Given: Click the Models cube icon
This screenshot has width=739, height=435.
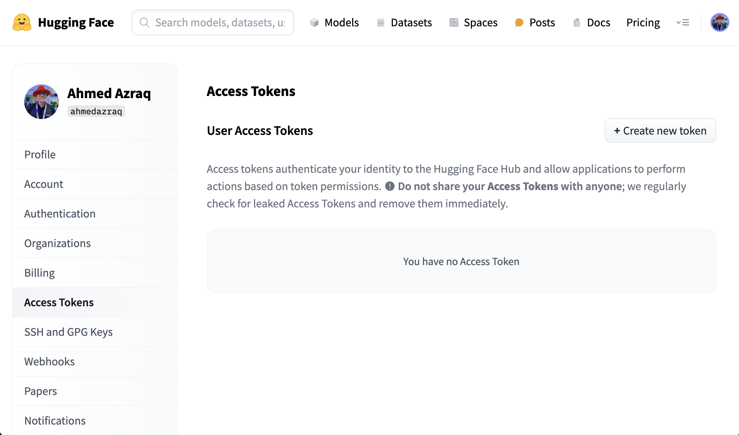Looking at the screenshot, I should click(314, 23).
